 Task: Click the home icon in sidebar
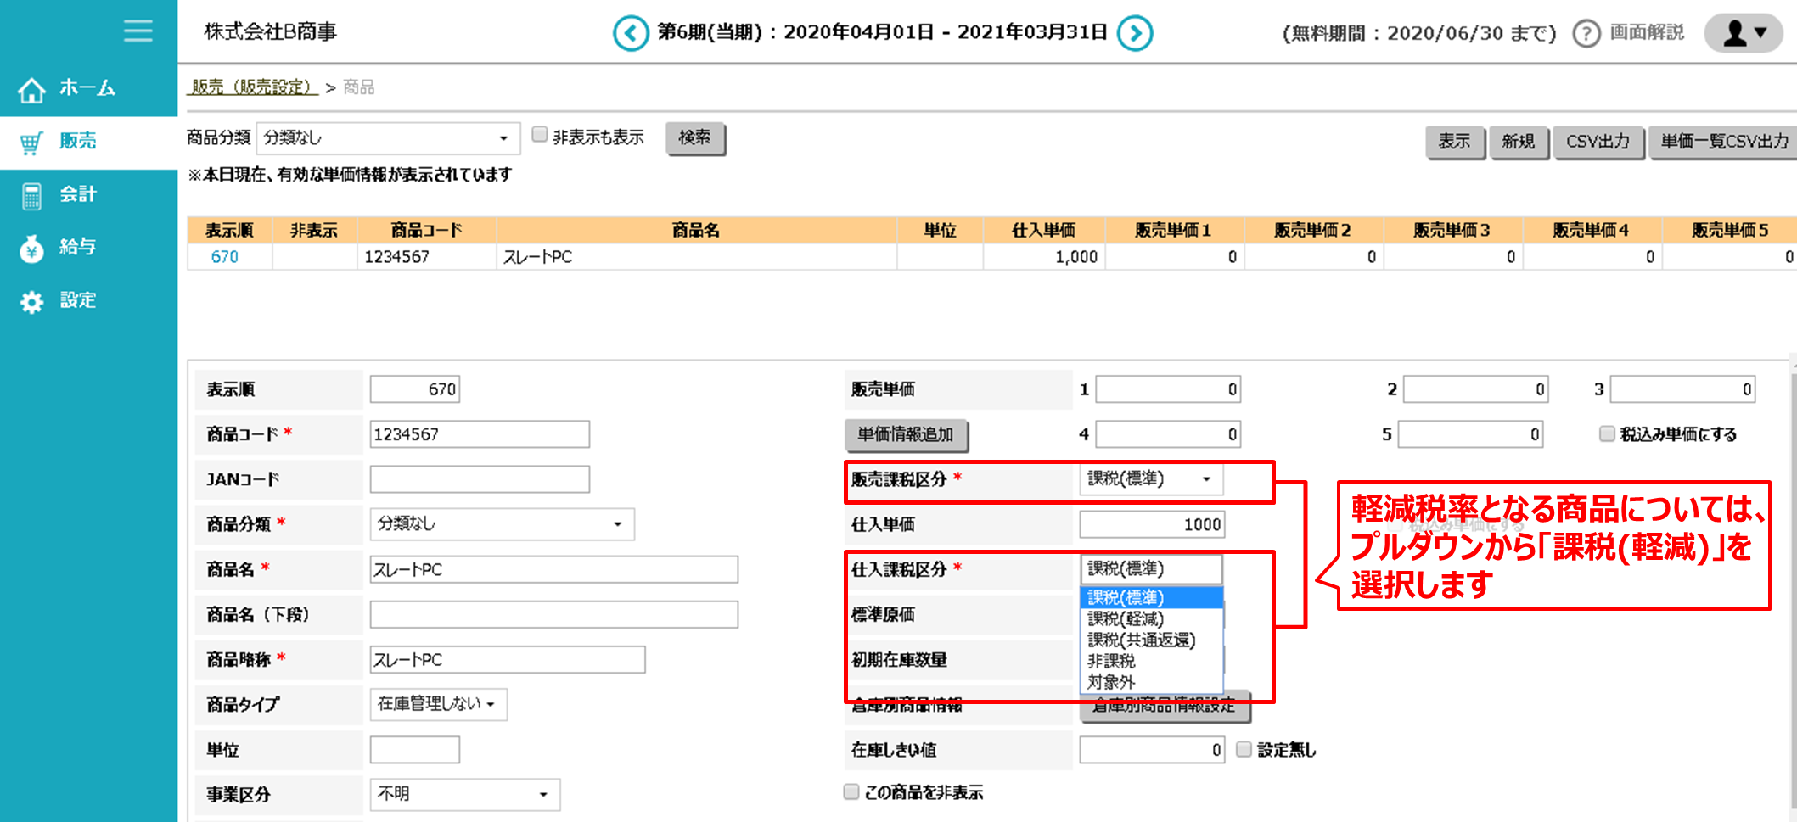pyautogui.click(x=31, y=89)
